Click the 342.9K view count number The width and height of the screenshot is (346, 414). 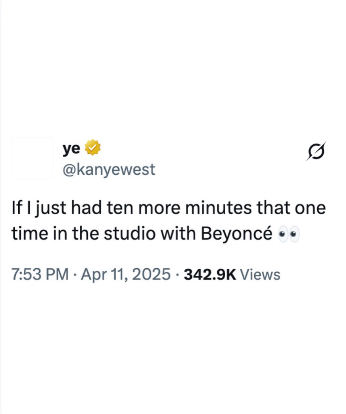(210, 275)
